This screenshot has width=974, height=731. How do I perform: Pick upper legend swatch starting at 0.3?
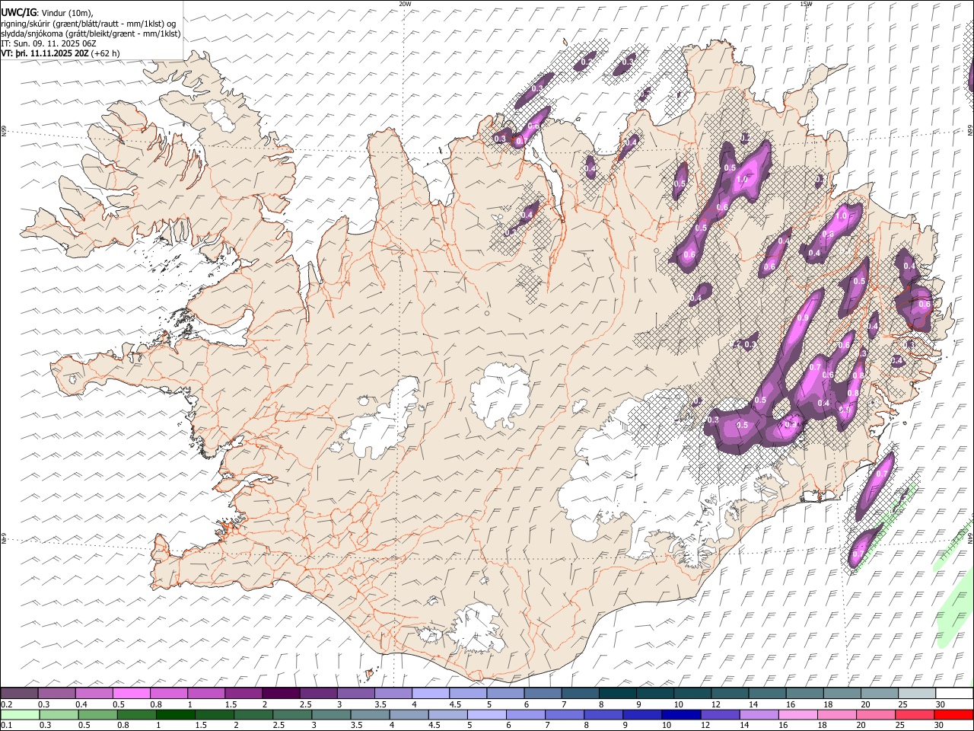coord(57,693)
